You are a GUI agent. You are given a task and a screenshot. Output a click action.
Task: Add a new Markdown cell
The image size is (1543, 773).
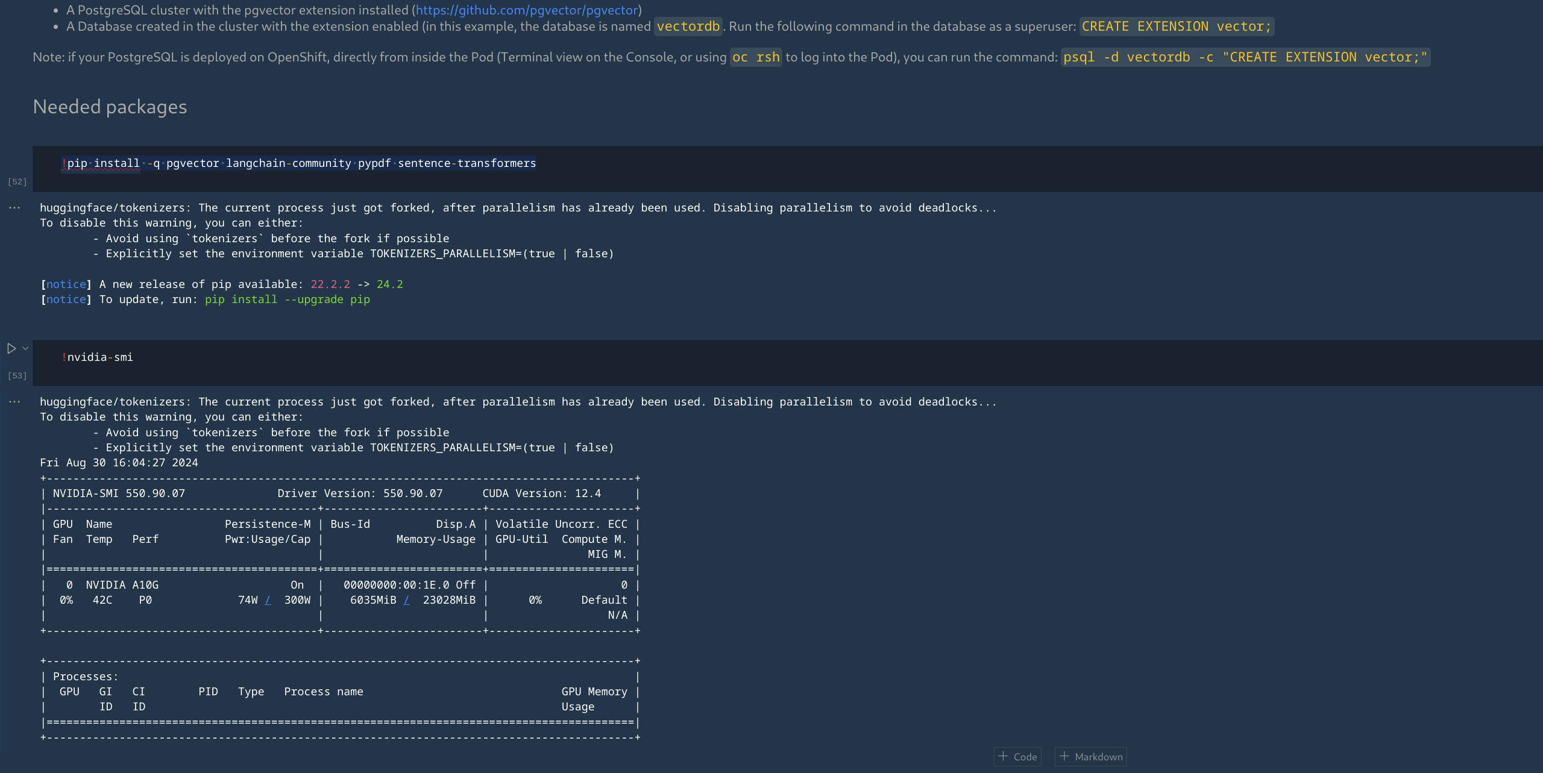pyautogui.click(x=1091, y=757)
